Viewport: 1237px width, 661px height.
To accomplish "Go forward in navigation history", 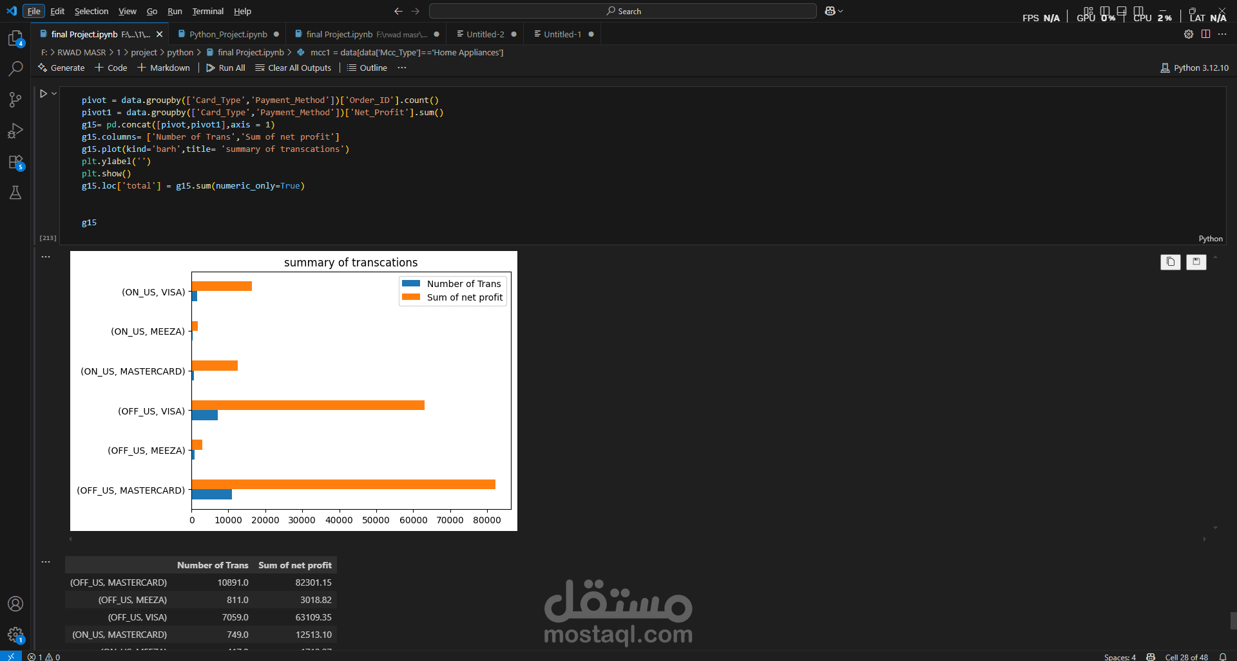I will point(415,11).
